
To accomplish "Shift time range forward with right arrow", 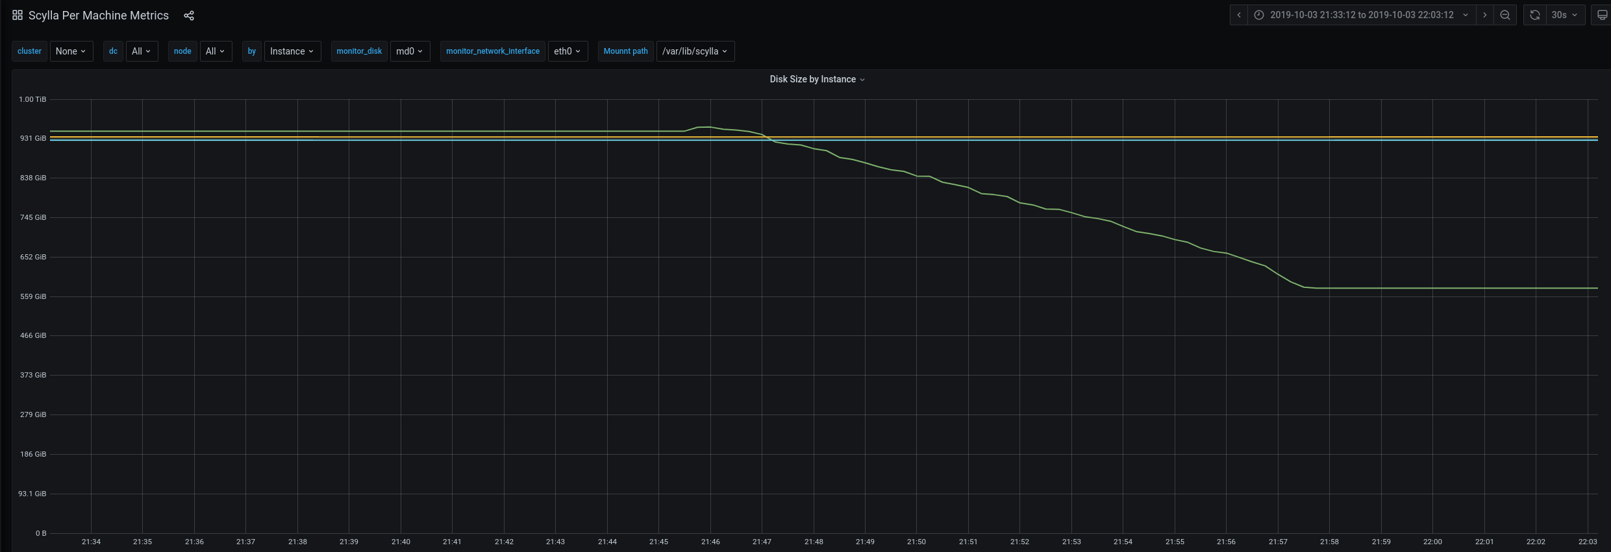I will click(x=1484, y=15).
